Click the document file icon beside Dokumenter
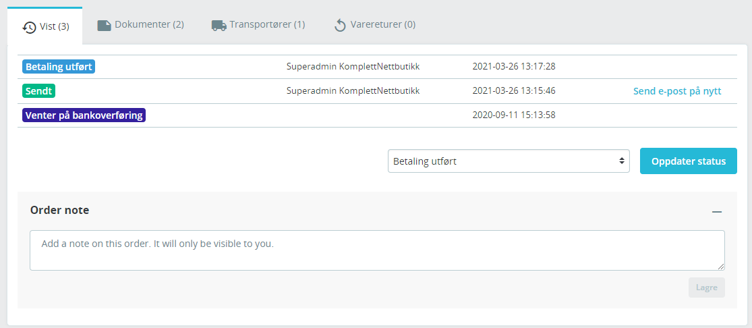This screenshot has width=752, height=328. [x=104, y=25]
